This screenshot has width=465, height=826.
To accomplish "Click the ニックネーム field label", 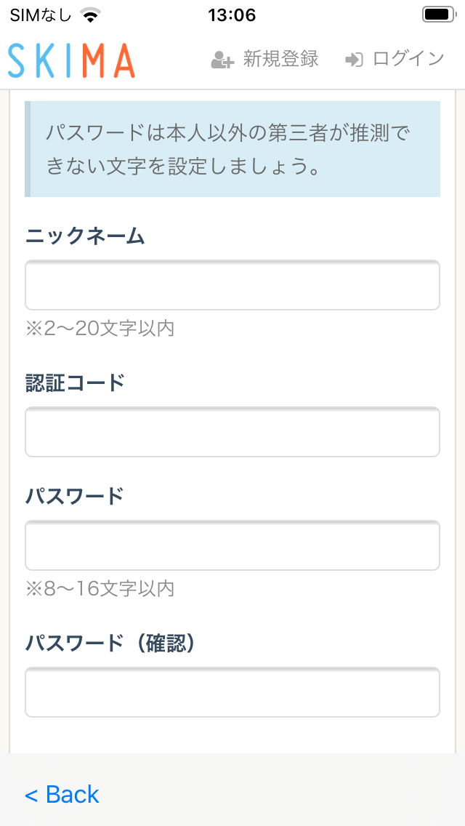I will [x=84, y=235].
